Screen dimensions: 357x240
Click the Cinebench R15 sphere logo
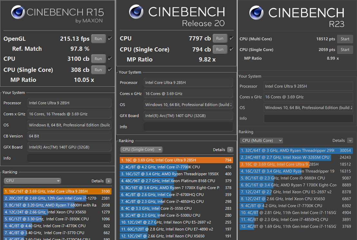tap(18, 12)
